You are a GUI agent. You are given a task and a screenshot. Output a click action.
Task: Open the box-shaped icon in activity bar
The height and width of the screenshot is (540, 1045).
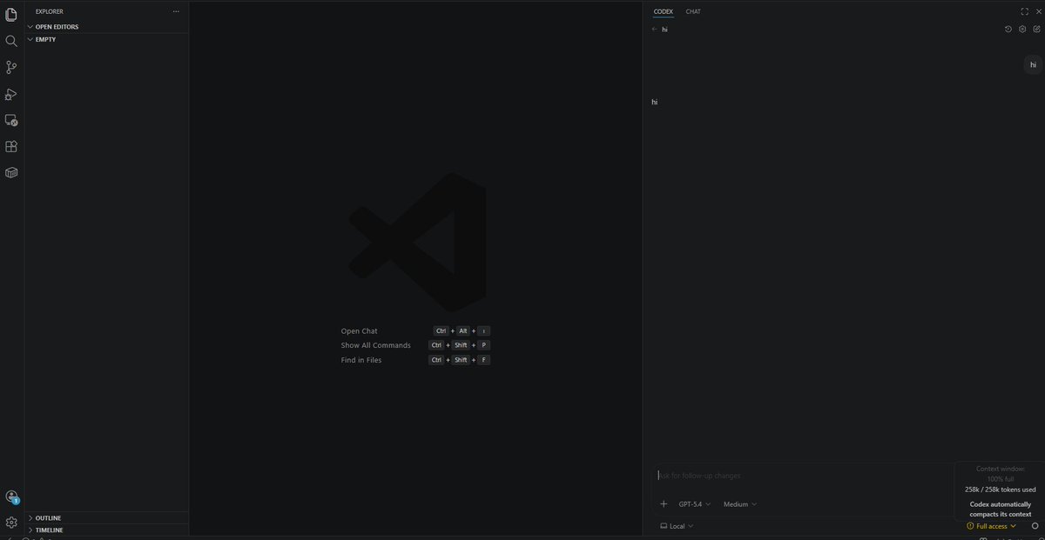pos(11,172)
